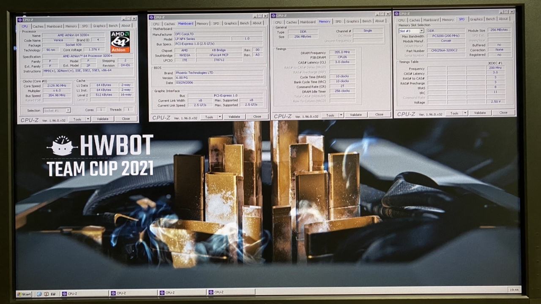Switch to Graphics tab in Memory window
The width and height of the screenshot is (541, 304).
pos(352,21)
